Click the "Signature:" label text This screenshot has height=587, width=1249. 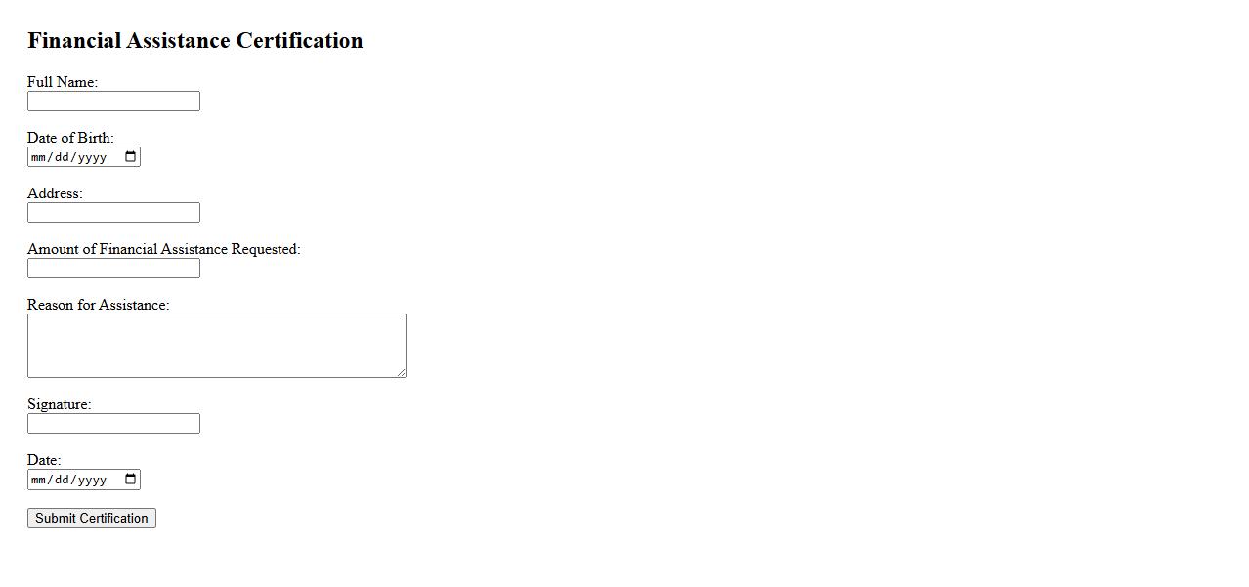(59, 404)
